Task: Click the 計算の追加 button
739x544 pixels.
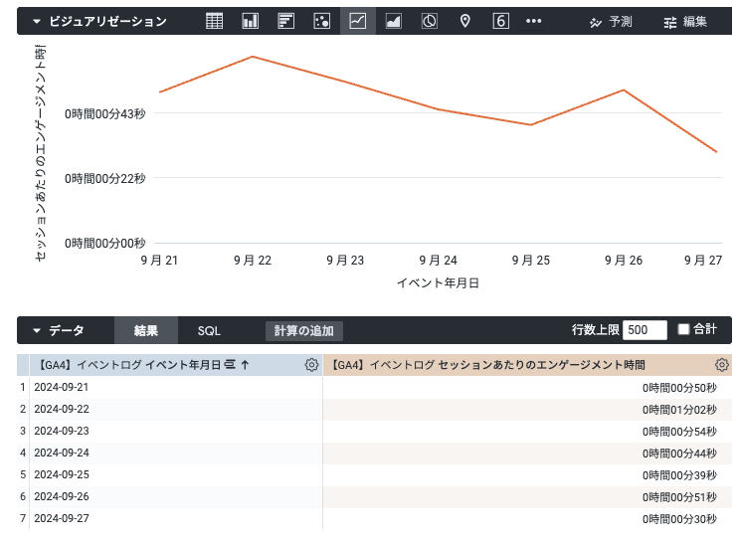Action: coord(304,330)
